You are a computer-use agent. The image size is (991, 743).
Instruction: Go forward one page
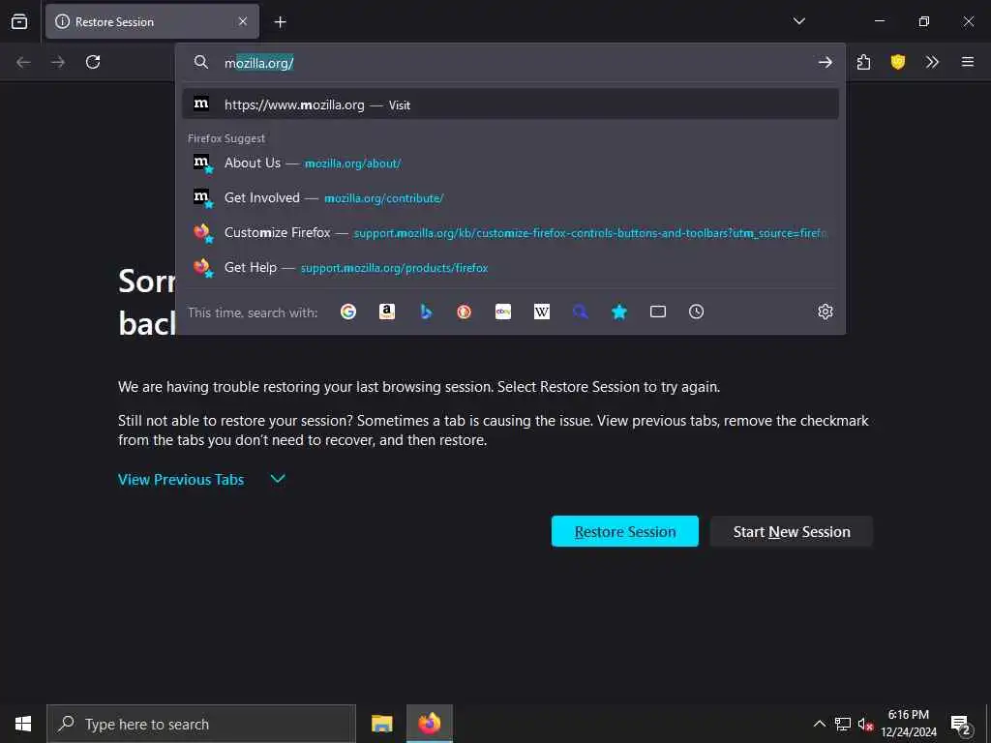(57, 62)
